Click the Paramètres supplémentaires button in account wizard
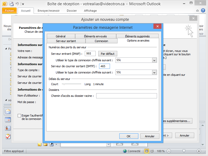208x156 pixels. coord(178,121)
